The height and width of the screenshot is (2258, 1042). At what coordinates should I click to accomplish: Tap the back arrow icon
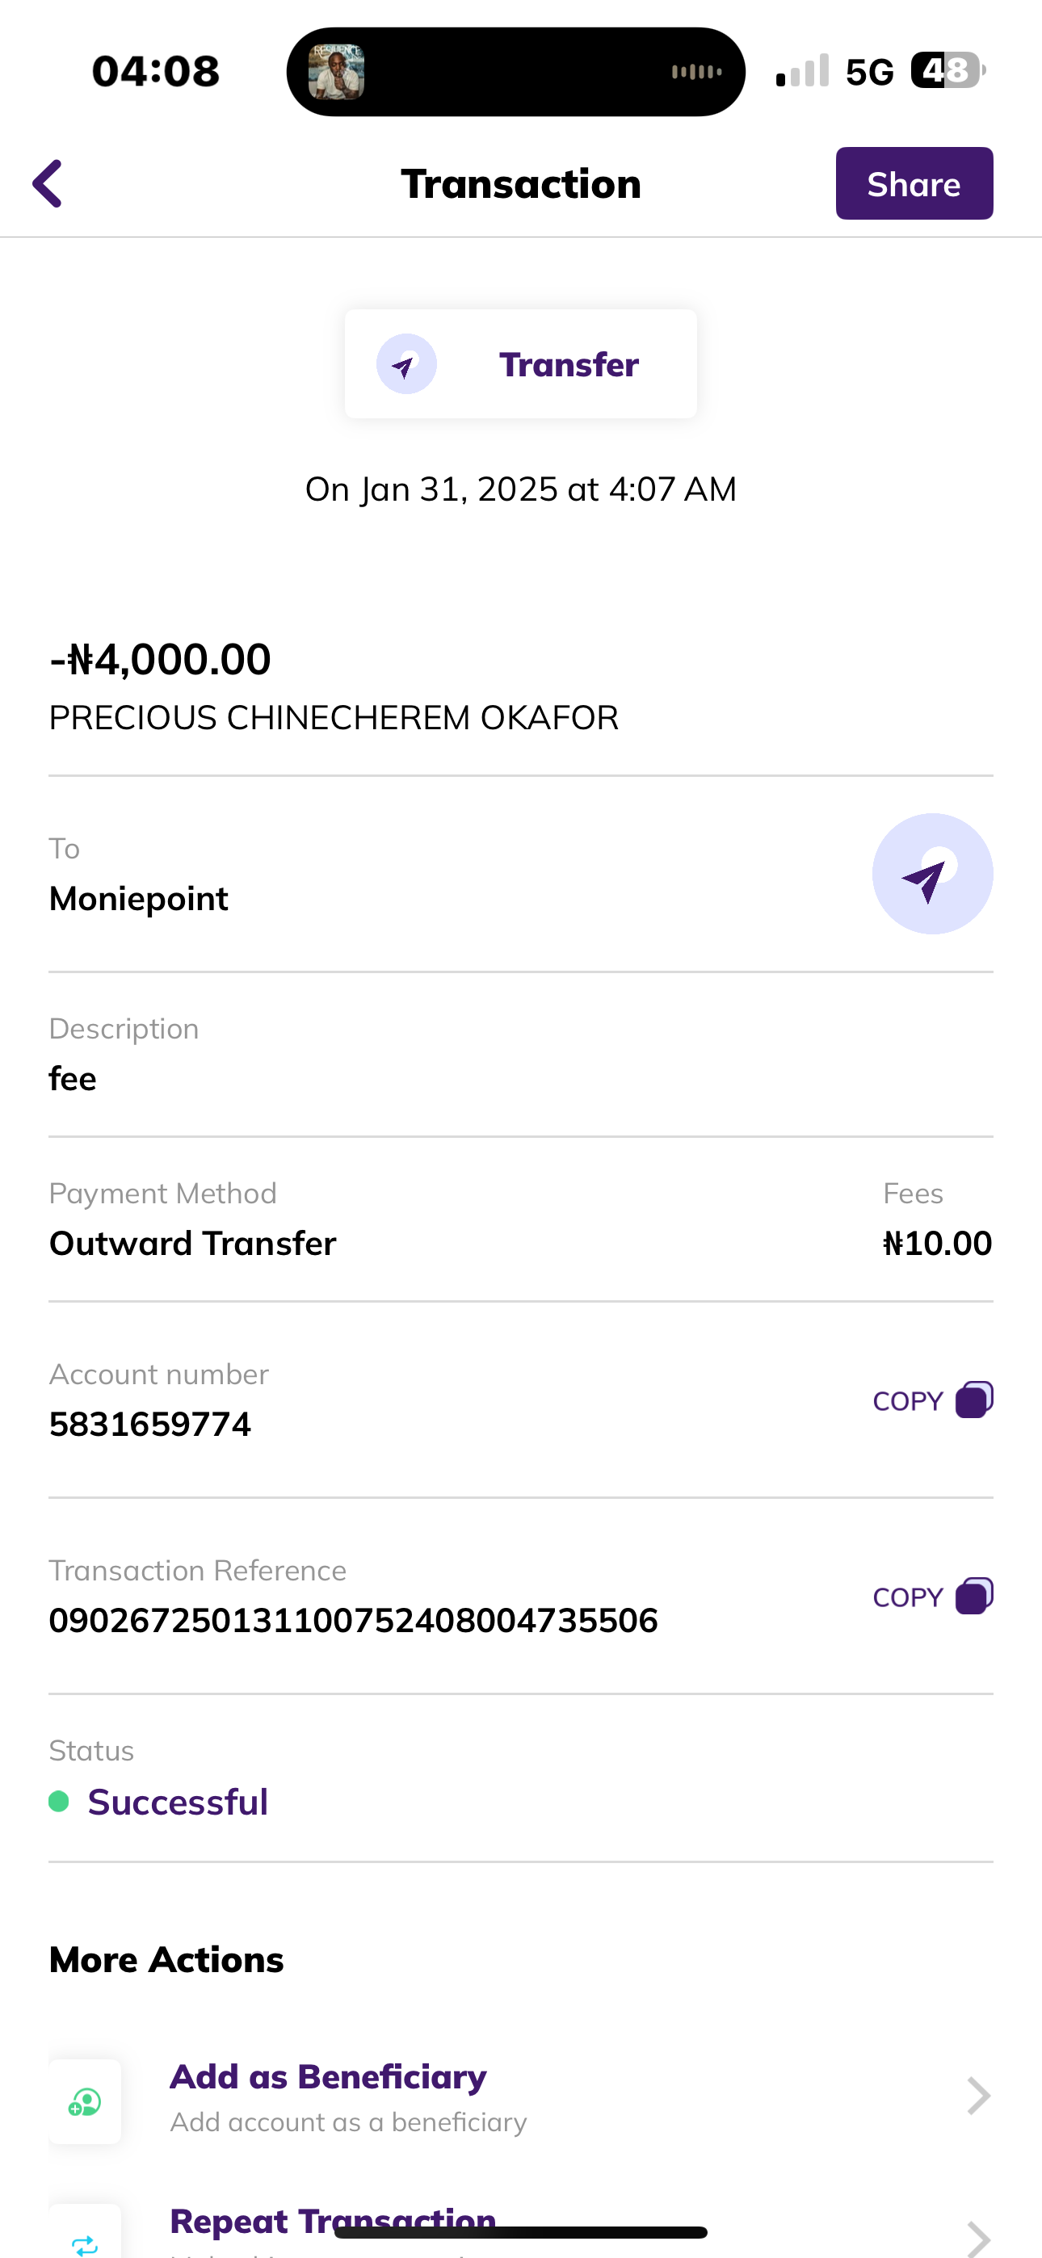tap(48, 183)
